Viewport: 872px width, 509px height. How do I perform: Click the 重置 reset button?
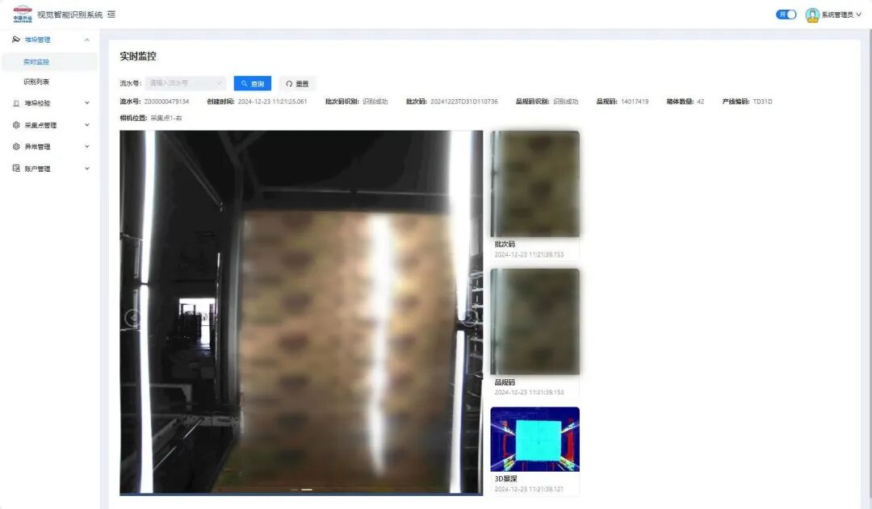pos(297,83)
